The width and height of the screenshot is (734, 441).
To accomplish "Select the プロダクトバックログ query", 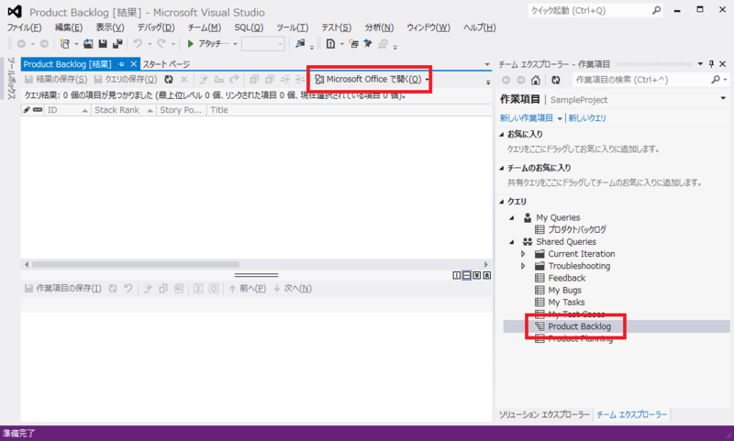I will (577, 229).
